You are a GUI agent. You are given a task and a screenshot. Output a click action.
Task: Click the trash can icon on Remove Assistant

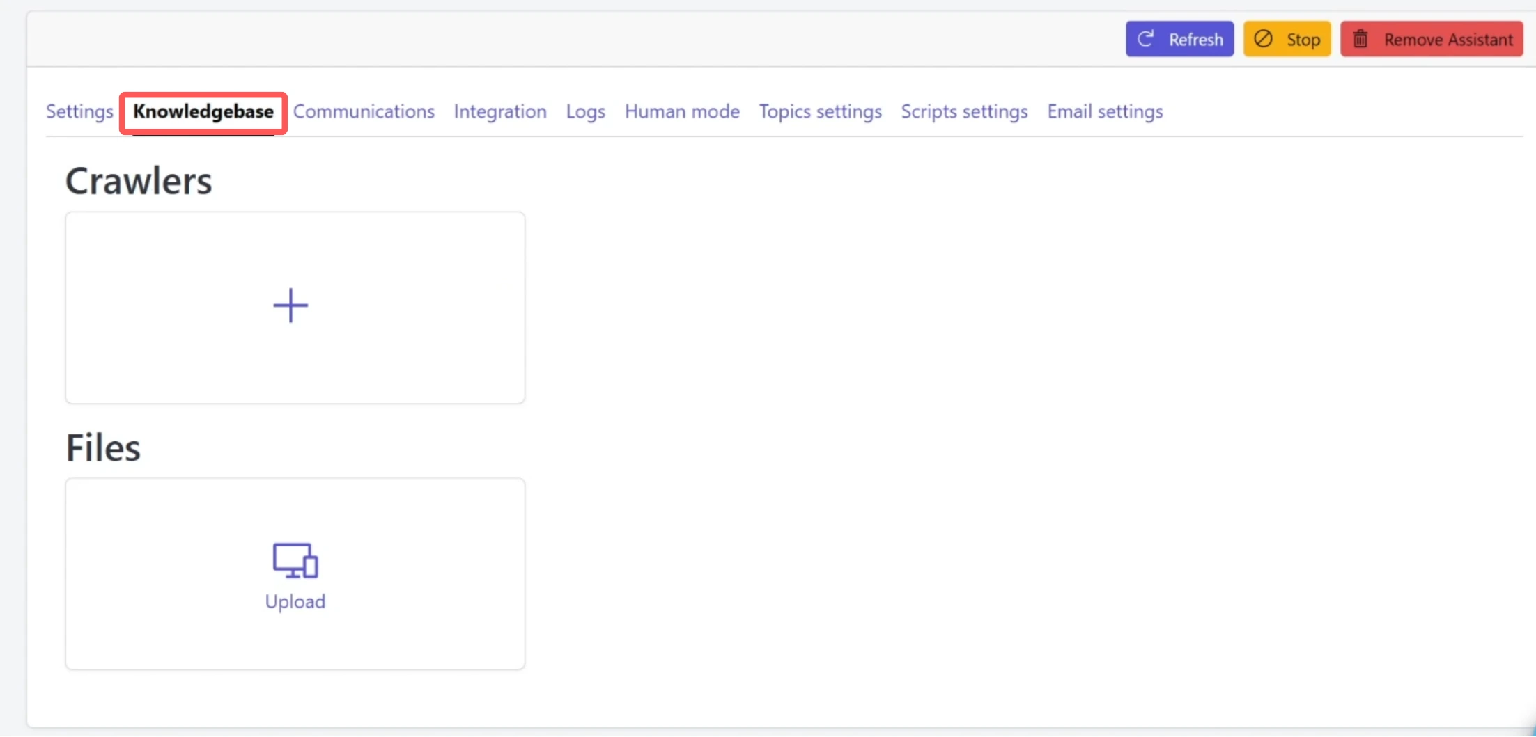coord(1360,39)
